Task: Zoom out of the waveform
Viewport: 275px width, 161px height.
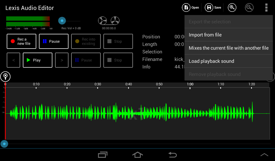Action: [x=249, y=8]
